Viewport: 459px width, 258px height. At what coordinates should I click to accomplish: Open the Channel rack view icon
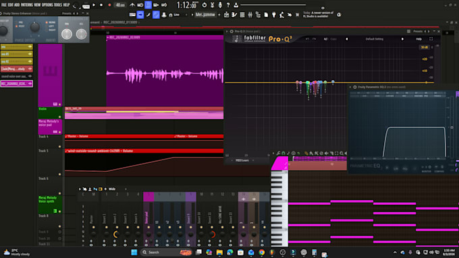(x=242, y=15)
